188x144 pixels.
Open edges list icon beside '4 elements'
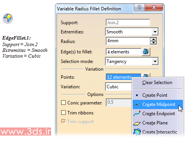146,52
